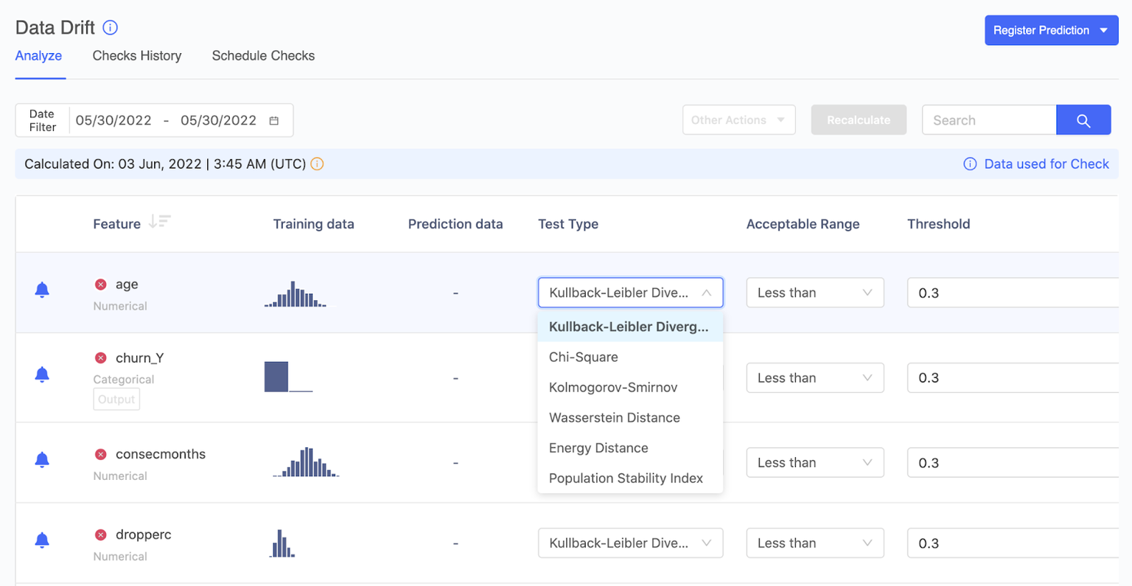Image resolution: width=1132 pixels, height=586 pixels.
Task: Open the calendar icon in Date Filter
Action: point(274,119)
